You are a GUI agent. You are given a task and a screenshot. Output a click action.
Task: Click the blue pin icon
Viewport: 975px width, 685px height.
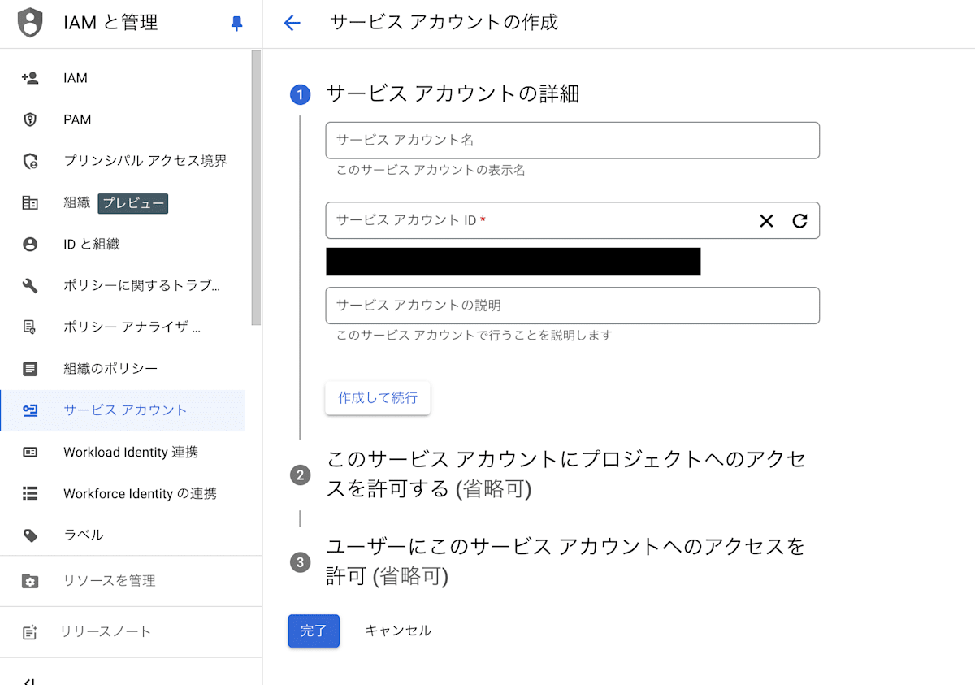coord(237,24)
